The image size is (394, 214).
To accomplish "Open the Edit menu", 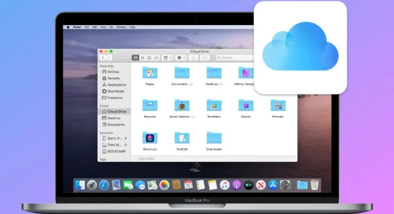I will (94, 27).
